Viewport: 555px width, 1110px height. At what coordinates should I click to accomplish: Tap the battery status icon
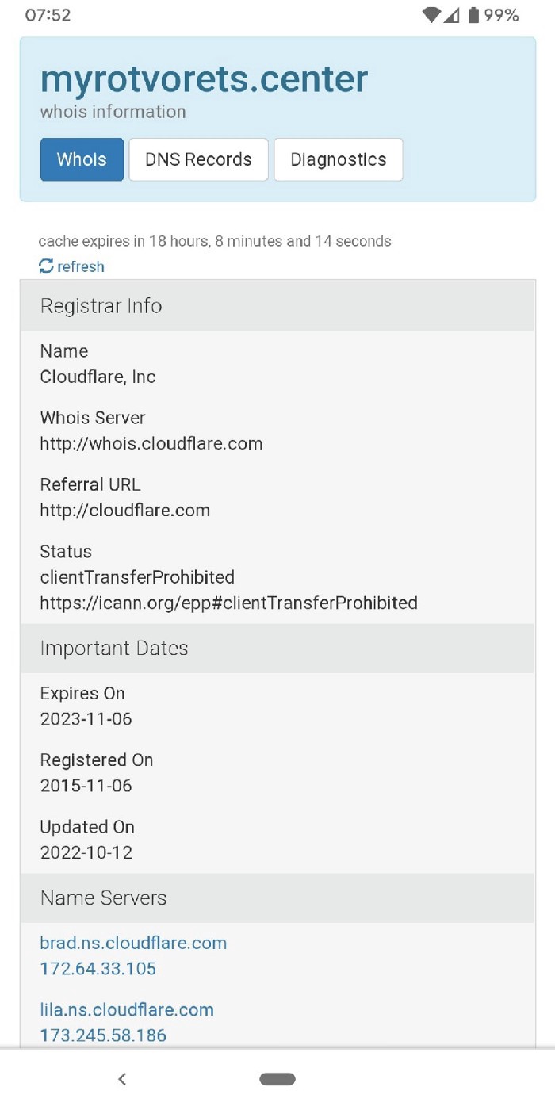tap(474, 15)
